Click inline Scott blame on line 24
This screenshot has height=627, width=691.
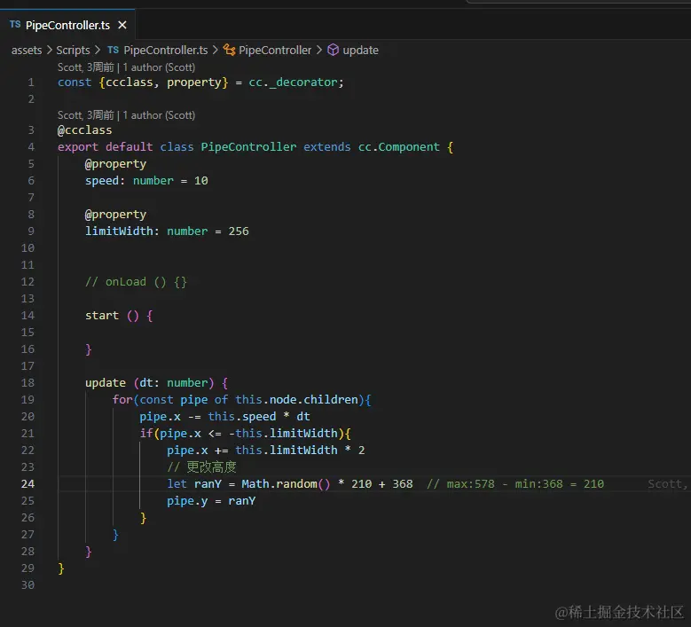point(667,484)
